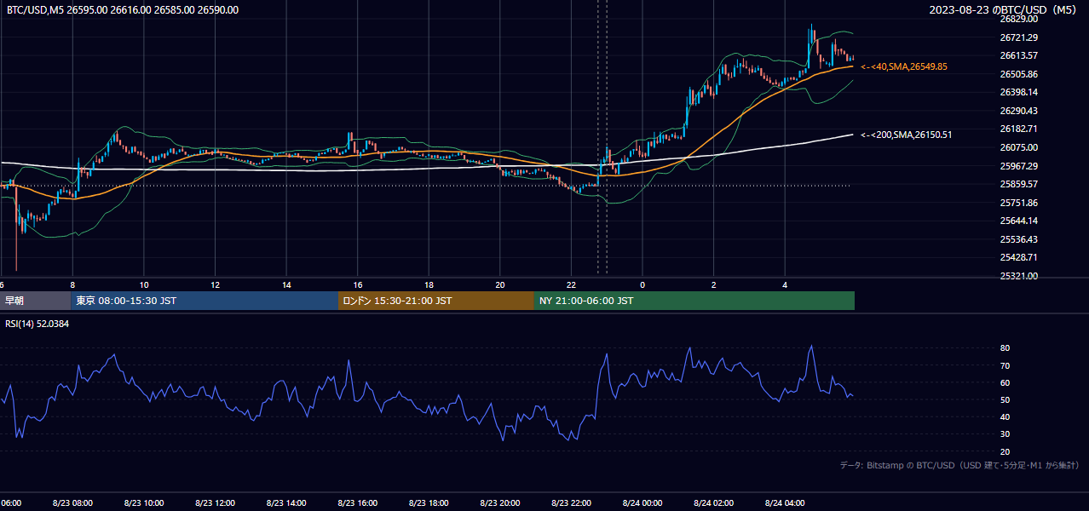Click hour tick 16 under the price chart
This screenshot has height=511, width=1089.
[358, 285]
